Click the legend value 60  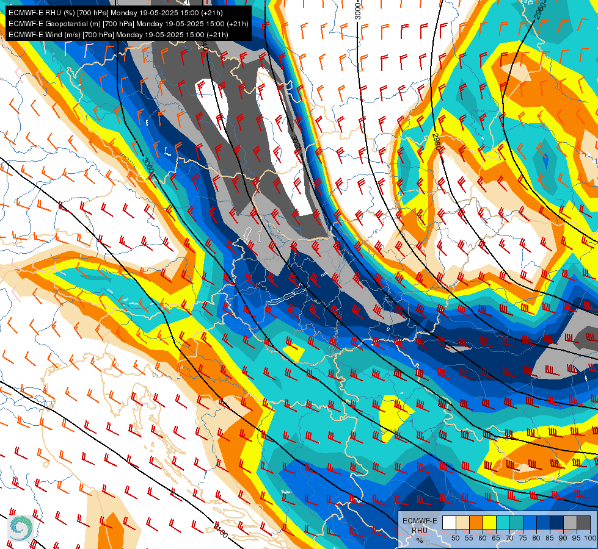[483, 538]
